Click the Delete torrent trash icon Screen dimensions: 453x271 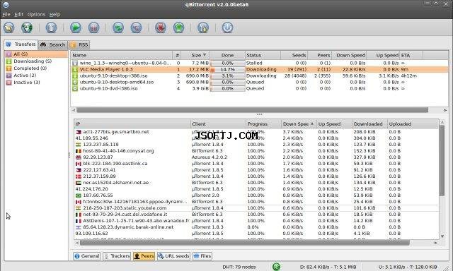[x=51, y=28]
